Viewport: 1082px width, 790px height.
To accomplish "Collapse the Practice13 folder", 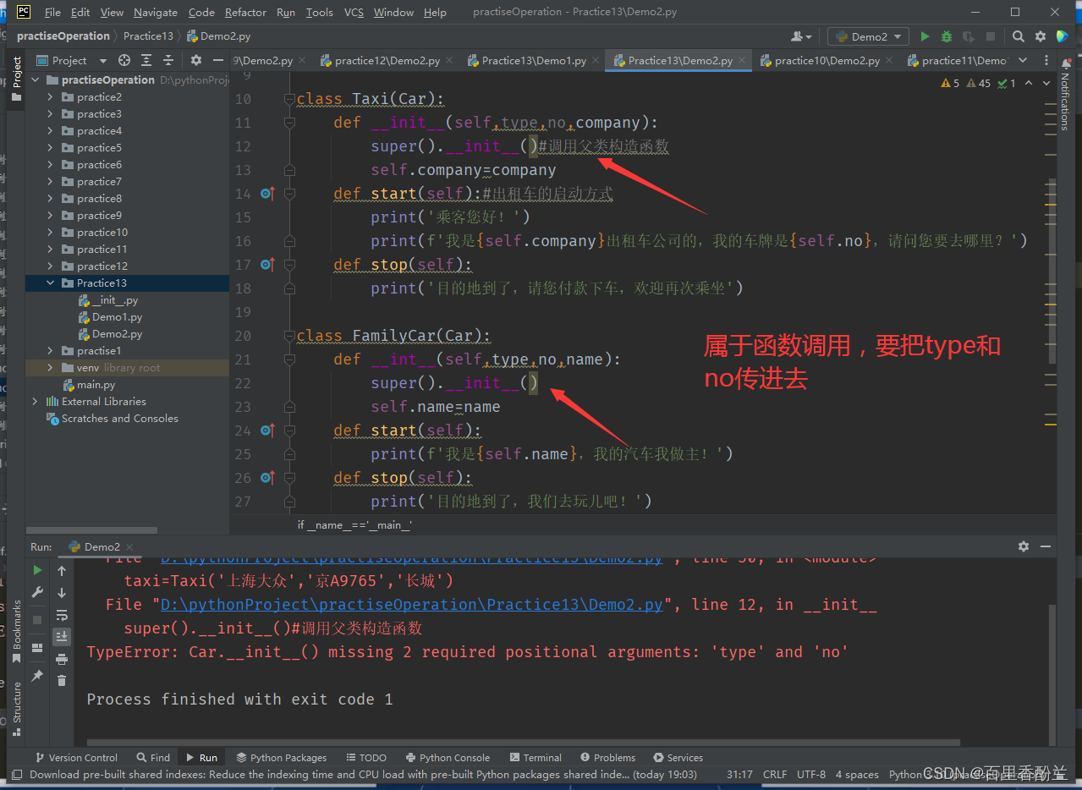I will (51, 283).
